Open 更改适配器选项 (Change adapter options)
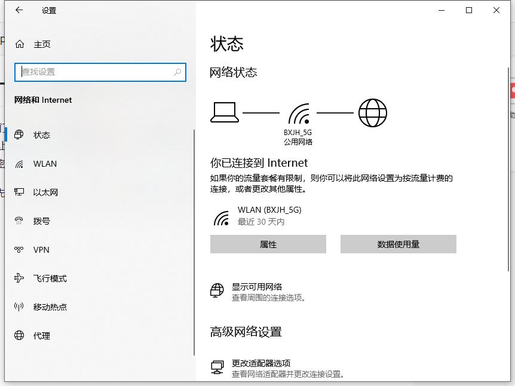The height and width of the screenshot is (386, 515). 262,363
